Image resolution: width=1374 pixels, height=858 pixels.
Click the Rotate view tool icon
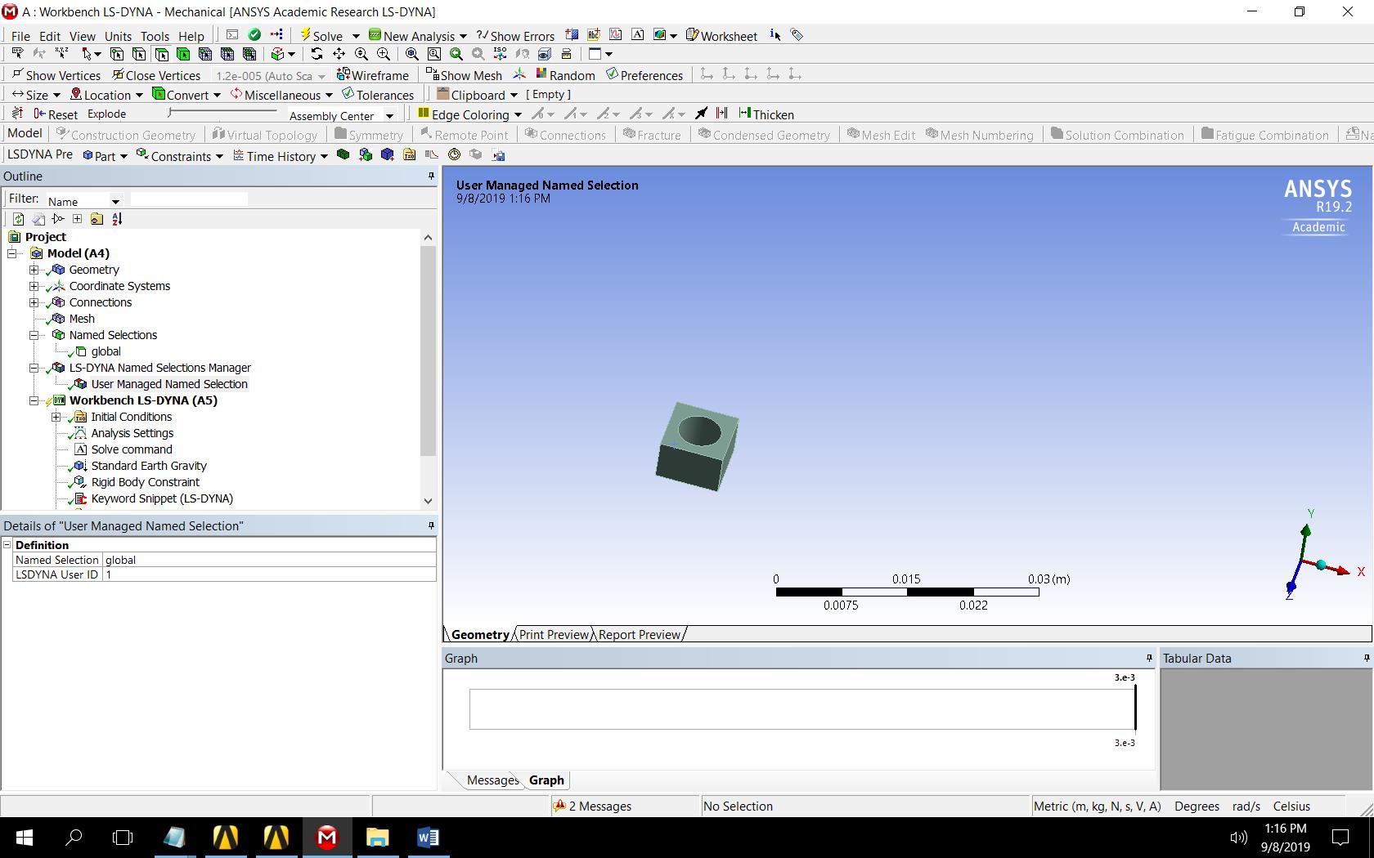(317, 54)
